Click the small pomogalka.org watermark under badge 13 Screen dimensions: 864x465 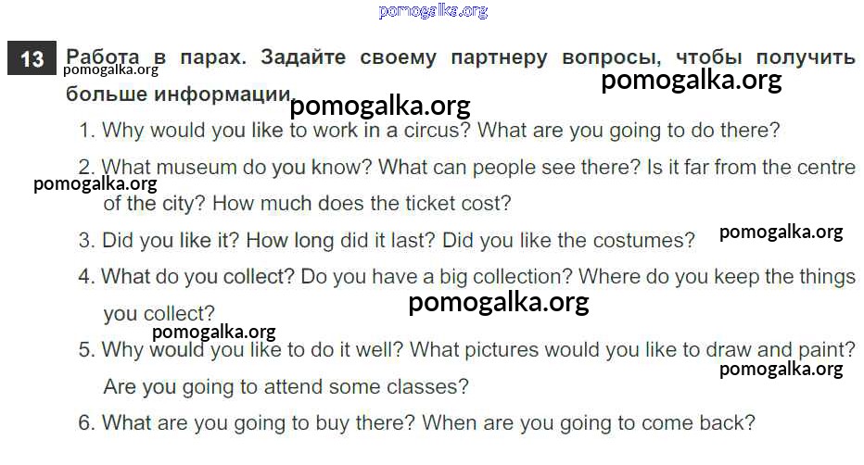pyautogui.click(x=111, y=69)
